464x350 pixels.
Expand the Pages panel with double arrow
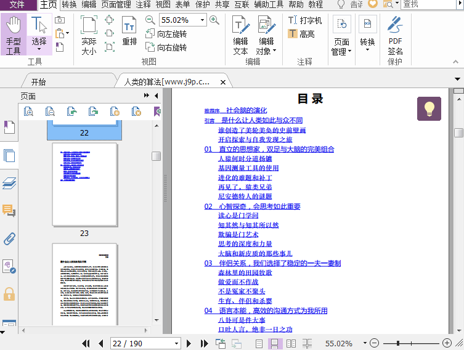coord(147,96)
